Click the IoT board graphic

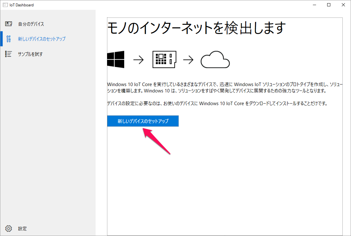click(164, 59)
